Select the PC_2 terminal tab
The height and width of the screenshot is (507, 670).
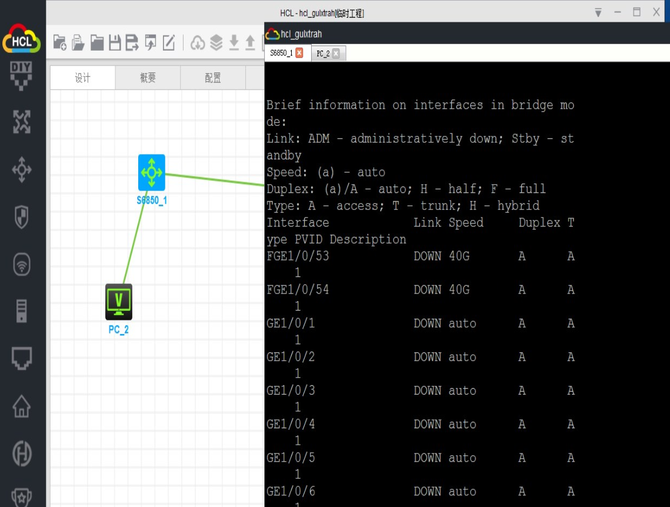323,54
